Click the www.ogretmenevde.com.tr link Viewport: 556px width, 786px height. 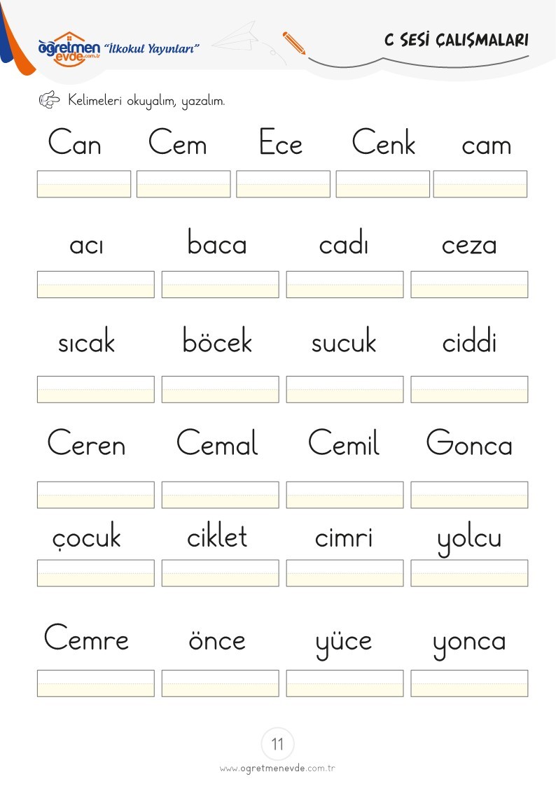tap(277, 768)
